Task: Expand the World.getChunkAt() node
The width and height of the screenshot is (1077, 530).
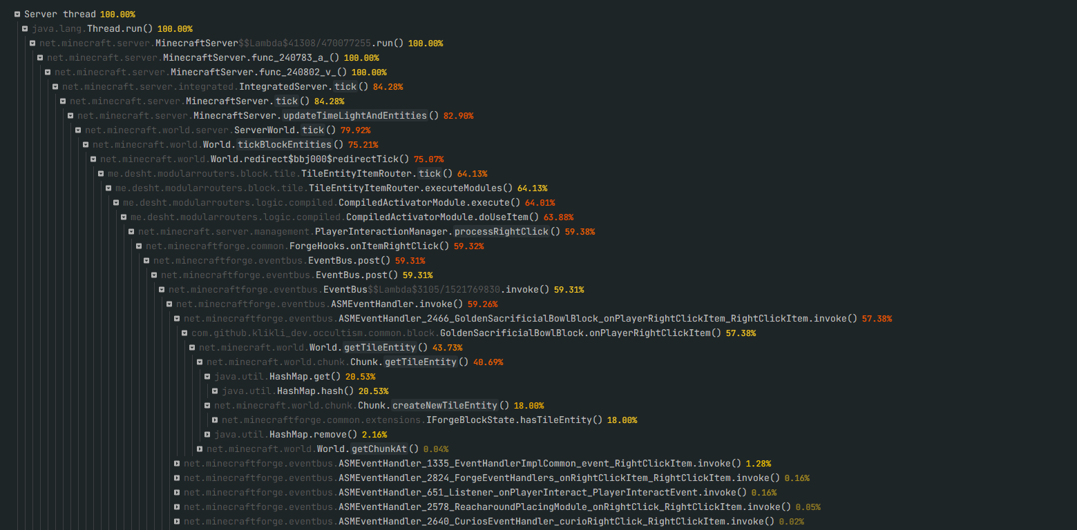Action: click(x=200, y=449)
